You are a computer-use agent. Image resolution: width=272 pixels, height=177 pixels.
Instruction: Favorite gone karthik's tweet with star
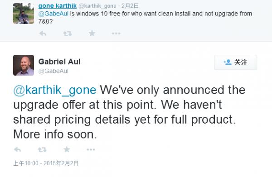tap(92, 33)
